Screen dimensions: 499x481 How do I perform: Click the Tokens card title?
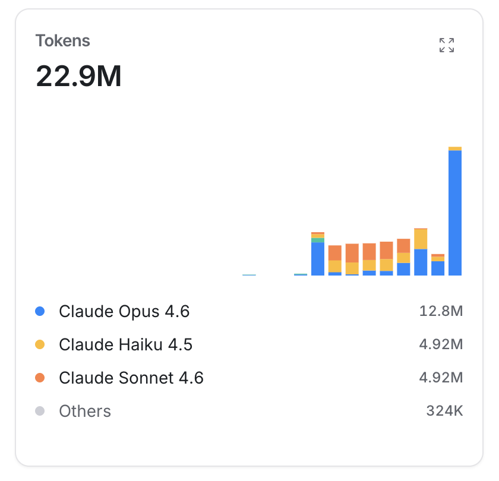pos(63,41)
